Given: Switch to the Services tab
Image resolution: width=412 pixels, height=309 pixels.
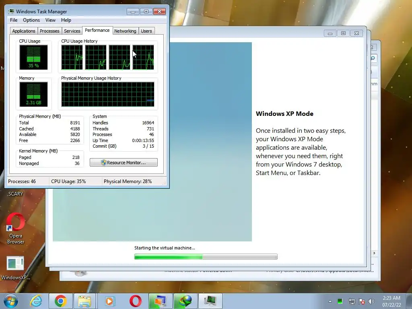Looking at the screenshot, I should [x=72, y=31].
